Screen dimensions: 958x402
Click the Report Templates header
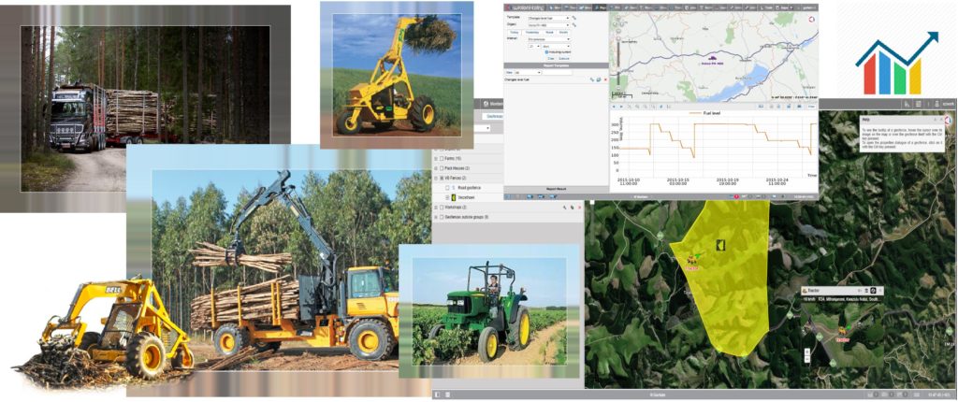[556, 65]
